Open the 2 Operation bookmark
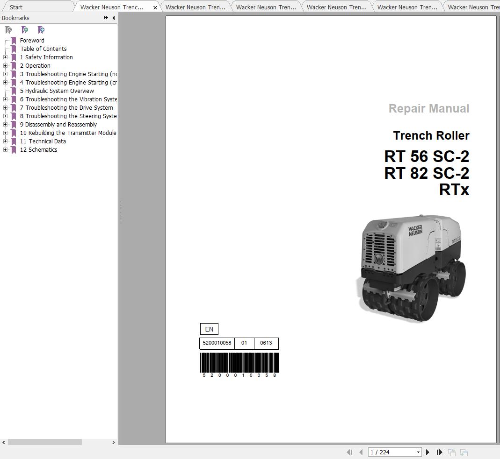 click(x=35, y=65)
